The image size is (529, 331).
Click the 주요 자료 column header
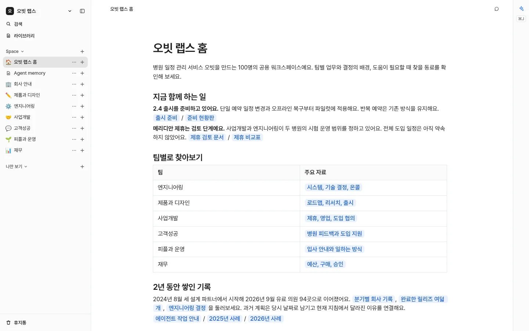(x=373, y=172)
